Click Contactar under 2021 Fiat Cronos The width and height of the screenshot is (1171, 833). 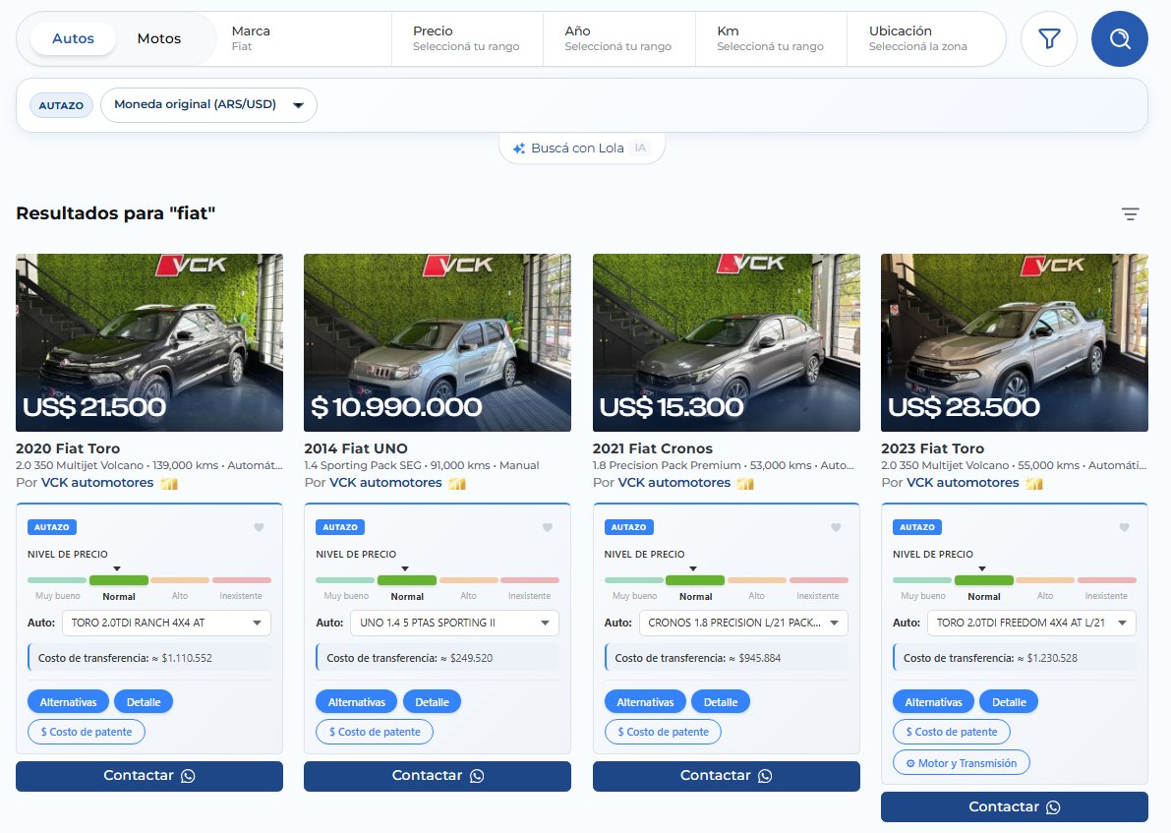726,776
